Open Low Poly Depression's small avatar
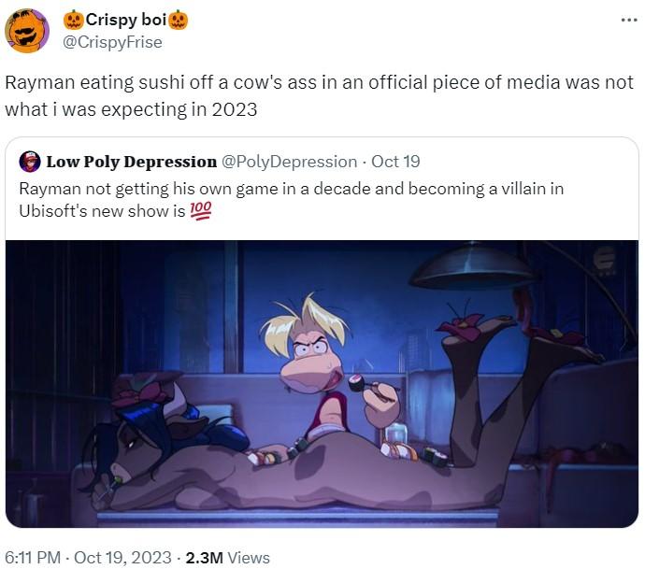 point(30,162)
